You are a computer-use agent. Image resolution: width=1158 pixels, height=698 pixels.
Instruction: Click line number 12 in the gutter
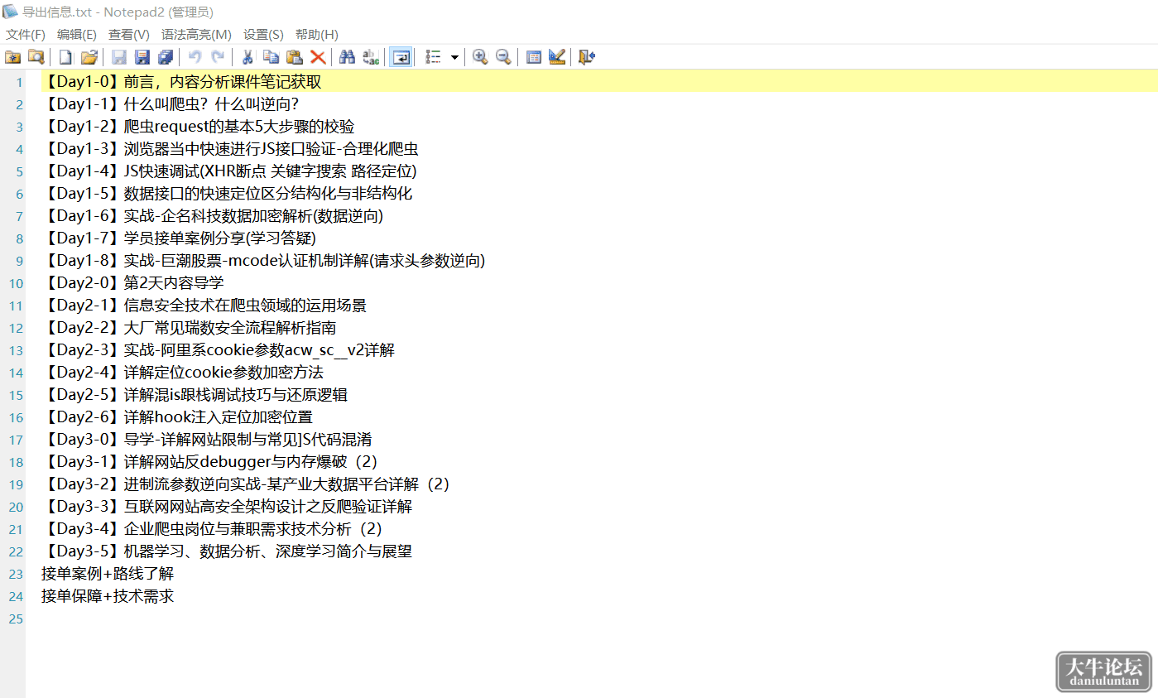pyautogui.click(x=16, y=329)
